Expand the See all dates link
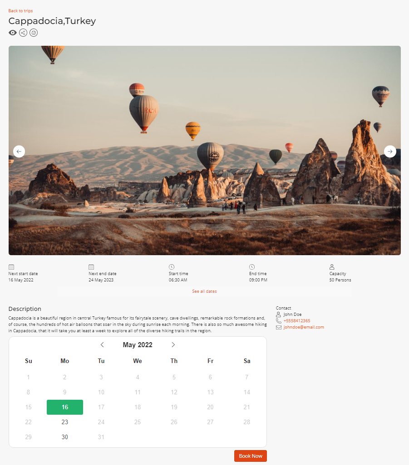Screen dimensions: 409x465 point(204,291)
